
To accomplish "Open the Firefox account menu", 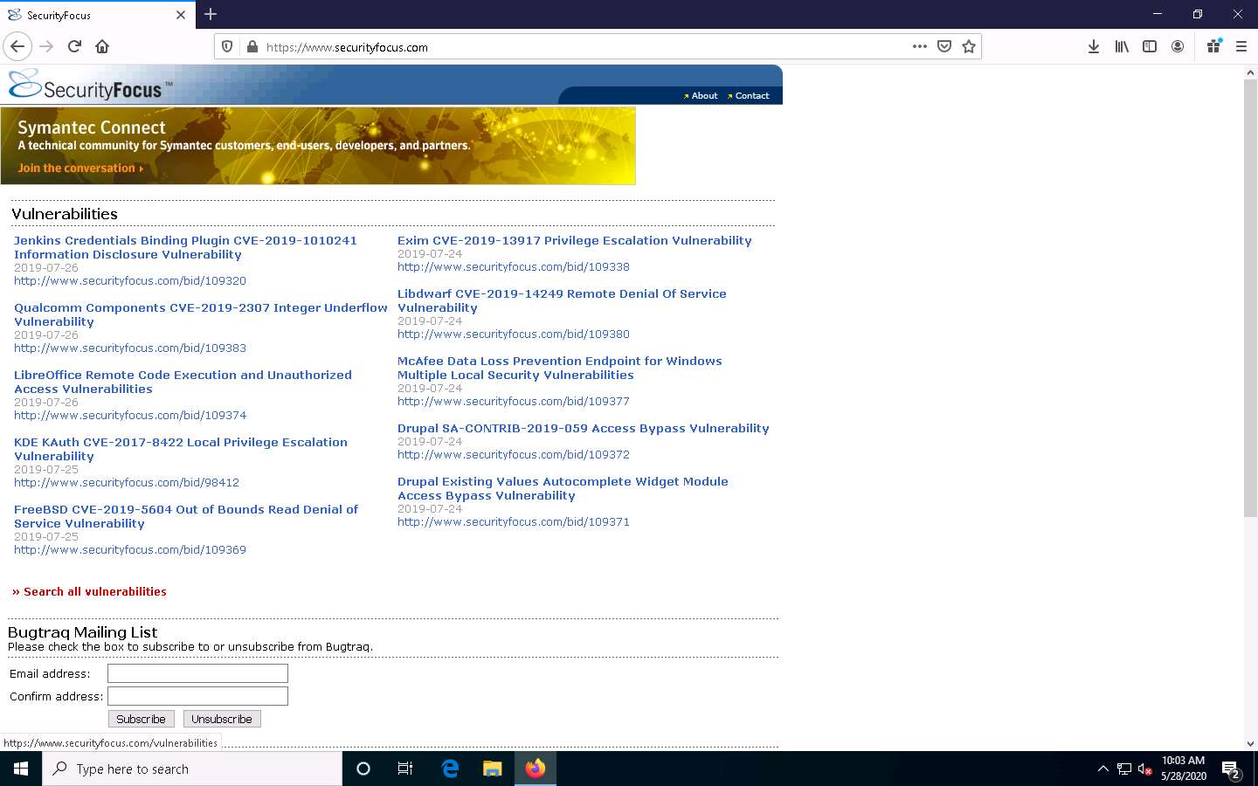I will click(1178, 46).
